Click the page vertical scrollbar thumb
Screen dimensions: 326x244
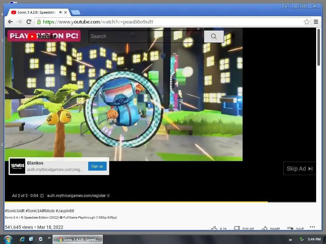pos(319,47)
